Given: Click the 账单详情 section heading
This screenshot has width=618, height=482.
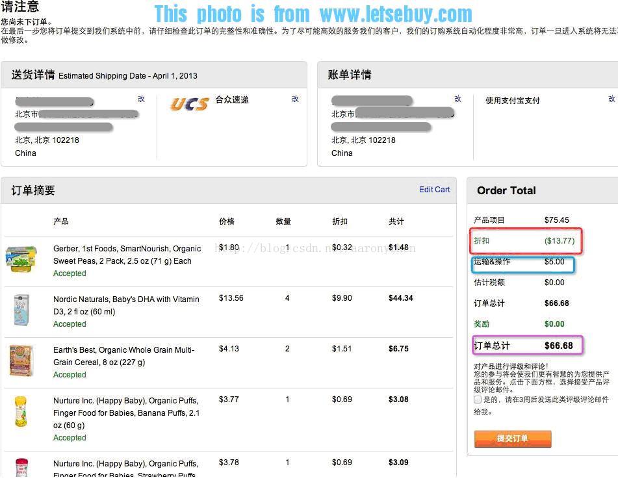Looking at the screenshot, I should point(349,75).
